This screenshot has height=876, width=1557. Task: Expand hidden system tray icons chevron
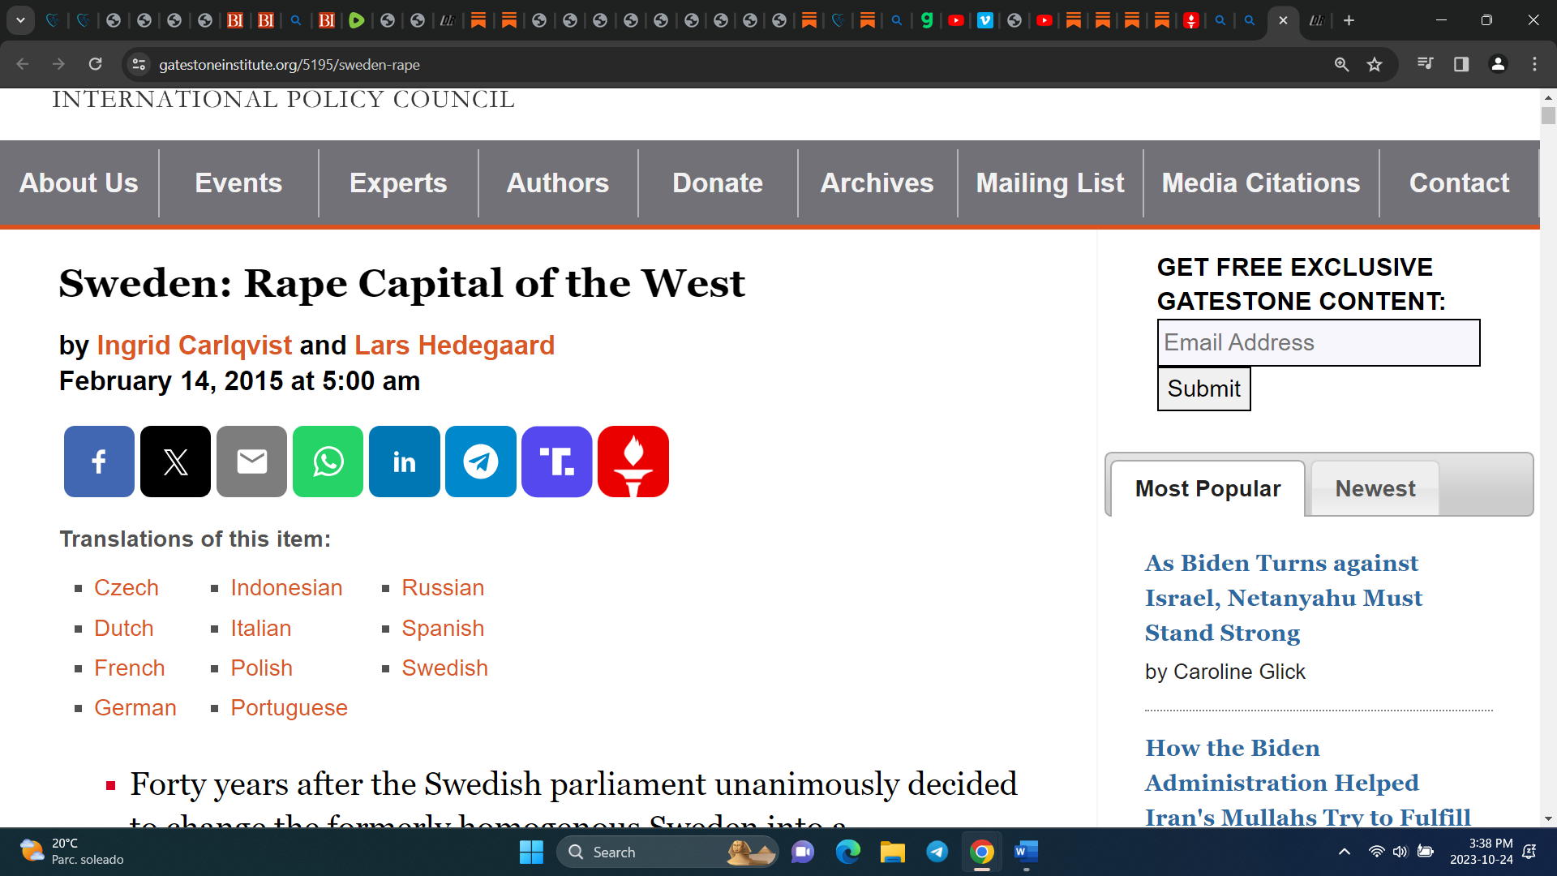click(1345, 852)
